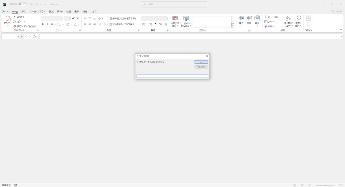The image size is (345, 187).
Task: Click the fx Insert Function icon
Action: click(34, 37)
